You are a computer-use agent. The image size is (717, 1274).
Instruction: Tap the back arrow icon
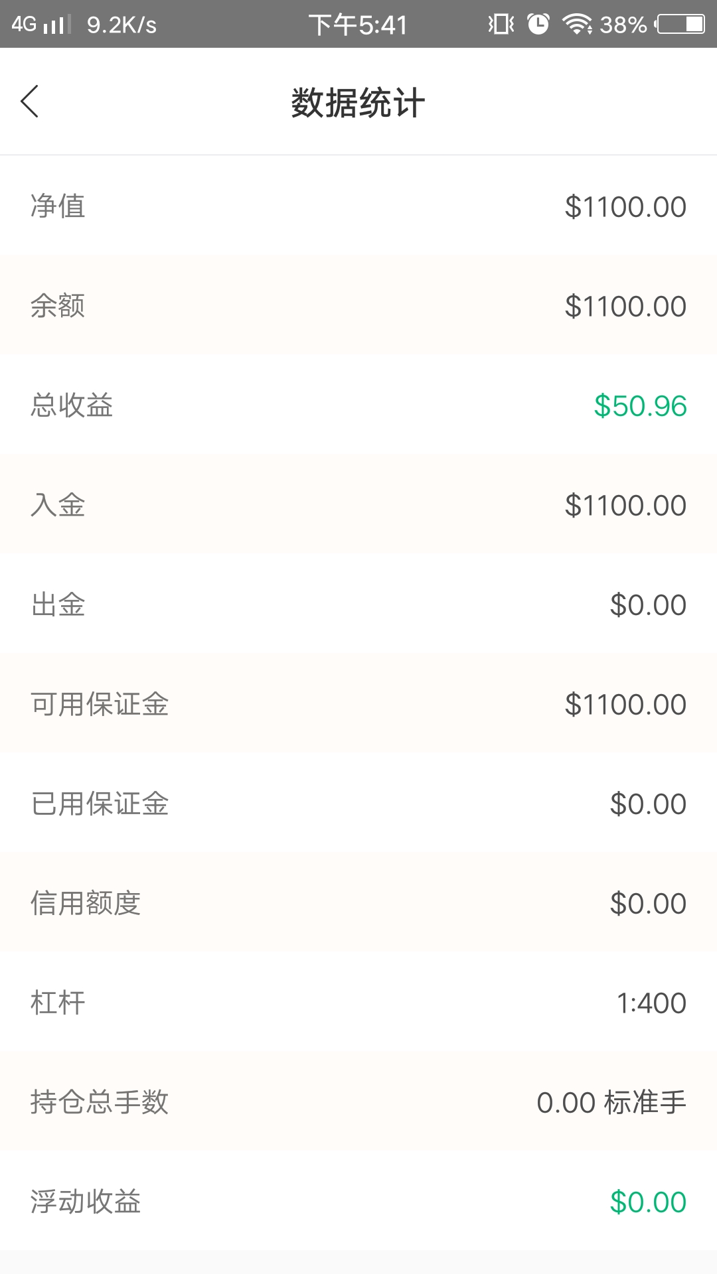point(30,102)
